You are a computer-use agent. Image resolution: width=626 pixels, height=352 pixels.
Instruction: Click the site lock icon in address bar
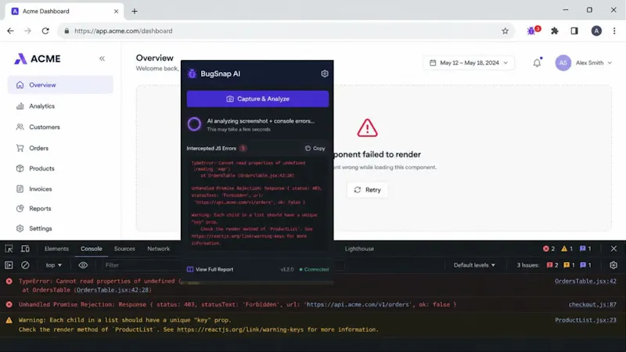click(x=67, y=31)
